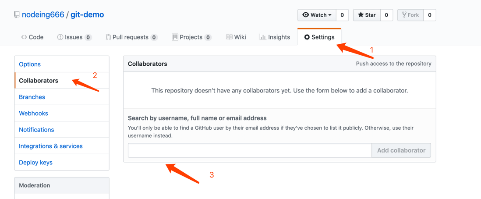Open Webhooks settings page
The width and height of the screenshot is (481, 199).
(62, 114)
